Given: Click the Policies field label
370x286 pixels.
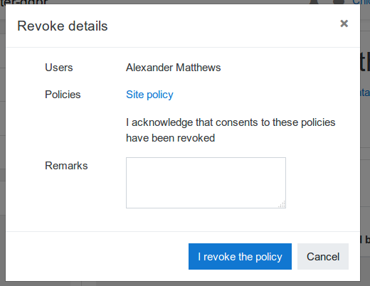Looking at the screenshot, I should 63,95.
